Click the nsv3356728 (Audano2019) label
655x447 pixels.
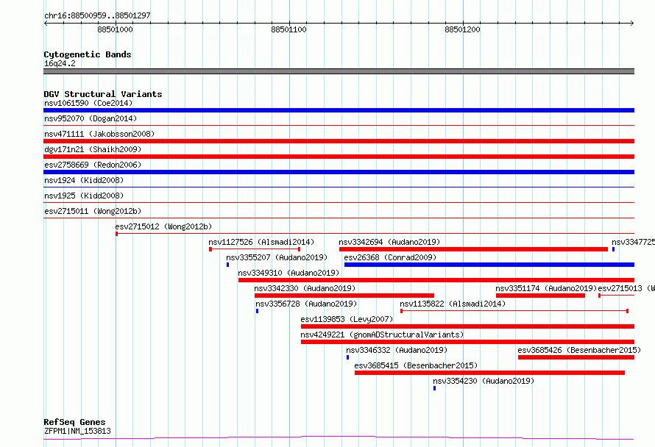pyautogui.click(x=306, y=304)
